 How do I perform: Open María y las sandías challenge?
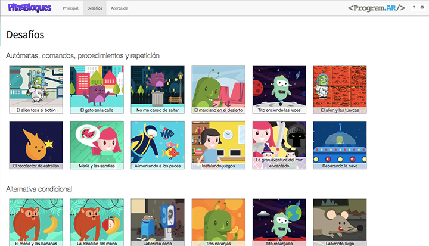tap(97, 145)
